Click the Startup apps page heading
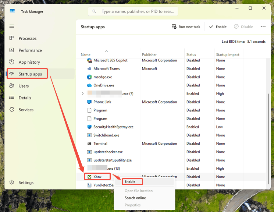Image resolution: width=274 pixels, height=212 pixels. [x=93, y=27]
